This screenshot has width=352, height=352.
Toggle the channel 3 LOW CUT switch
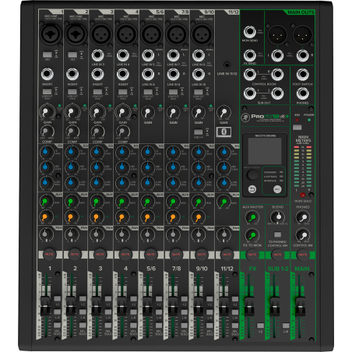[x=97, y=91]
